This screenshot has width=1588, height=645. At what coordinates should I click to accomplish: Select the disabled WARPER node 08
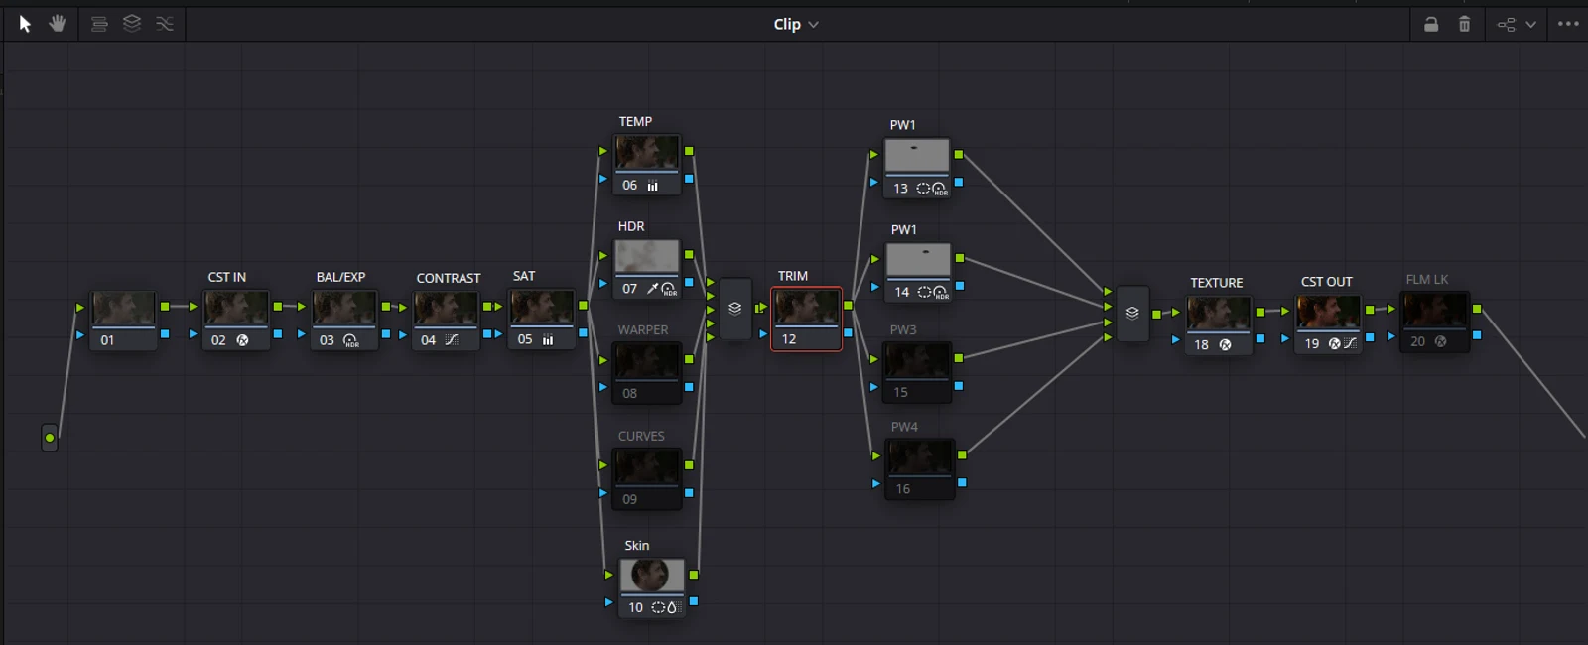point(647,373)
